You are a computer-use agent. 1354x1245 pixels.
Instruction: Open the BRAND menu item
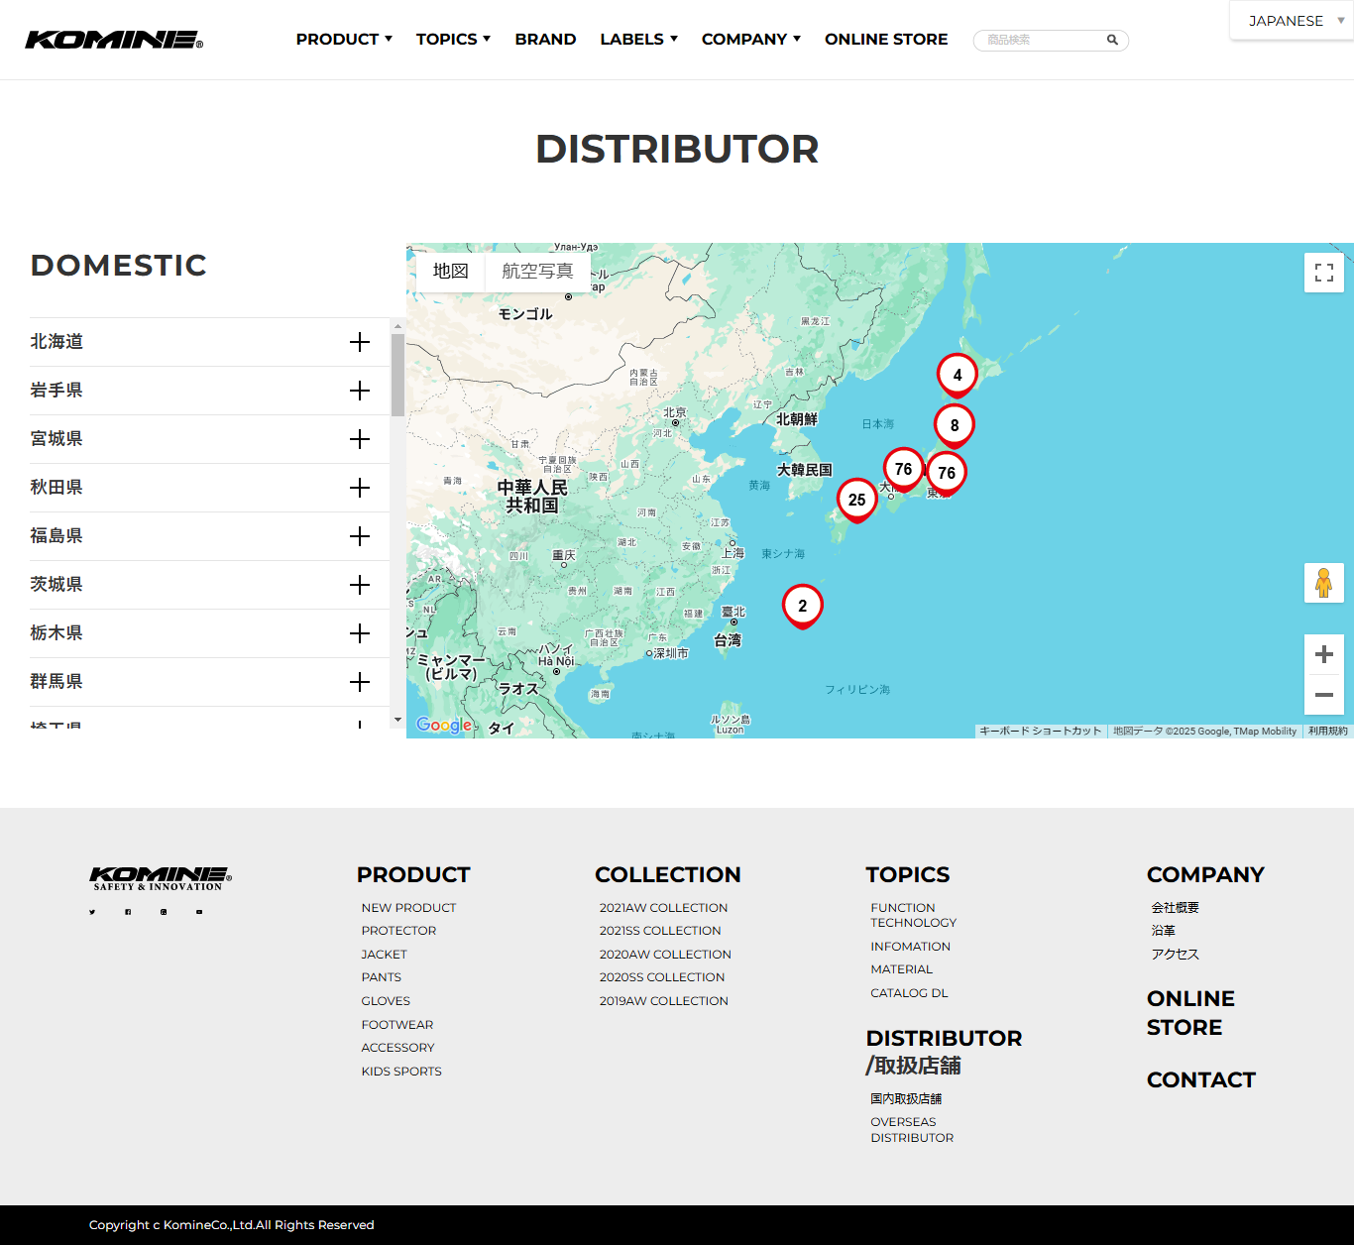click(x=545, y=40)
